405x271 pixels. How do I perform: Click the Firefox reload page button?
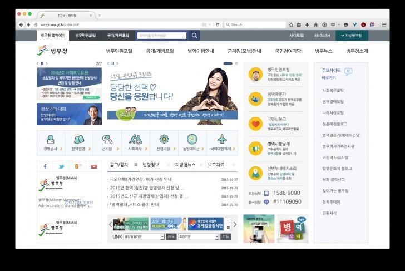coord(217,24)
